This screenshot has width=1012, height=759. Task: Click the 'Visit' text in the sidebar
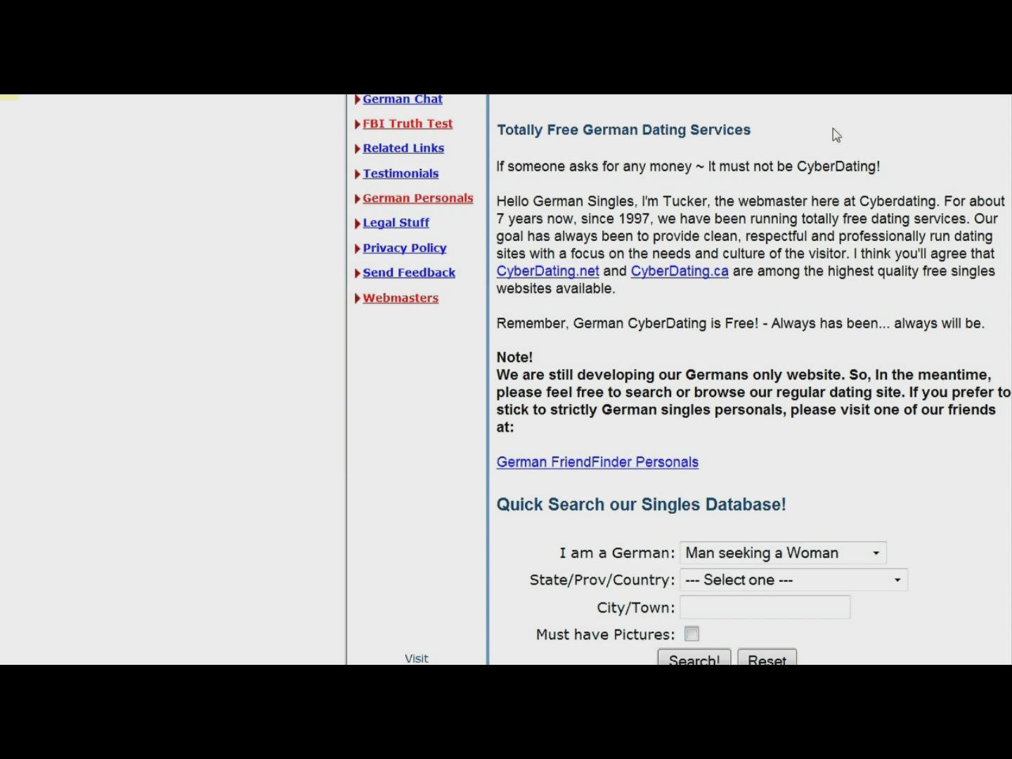[x=416, y=659]
